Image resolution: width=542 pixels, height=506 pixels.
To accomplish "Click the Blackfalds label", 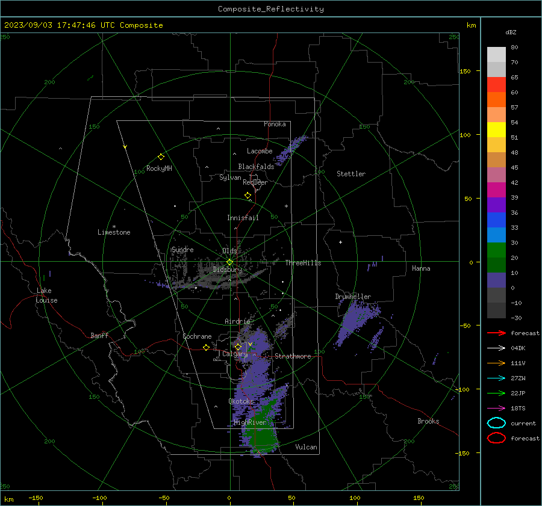I will pos(256,167).
